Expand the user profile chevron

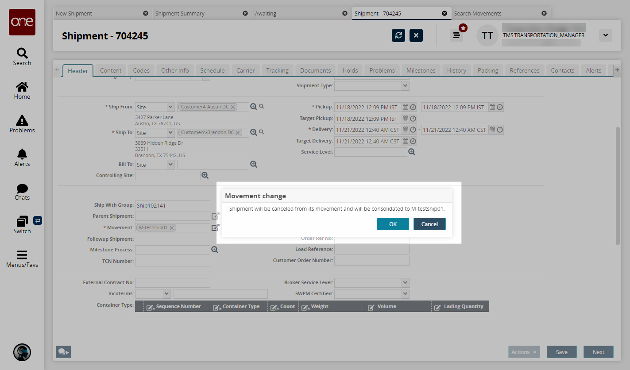605,35
